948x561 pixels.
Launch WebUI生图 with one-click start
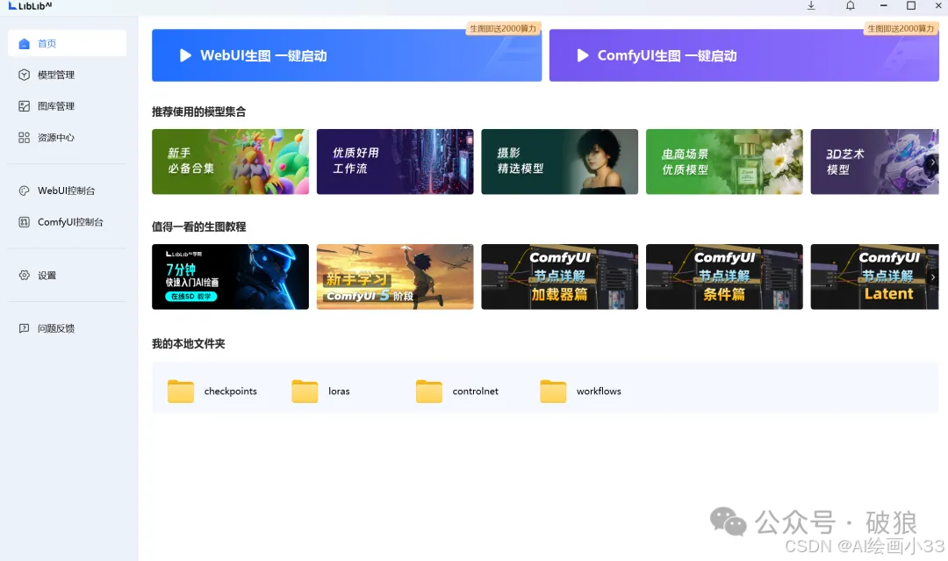347,54
